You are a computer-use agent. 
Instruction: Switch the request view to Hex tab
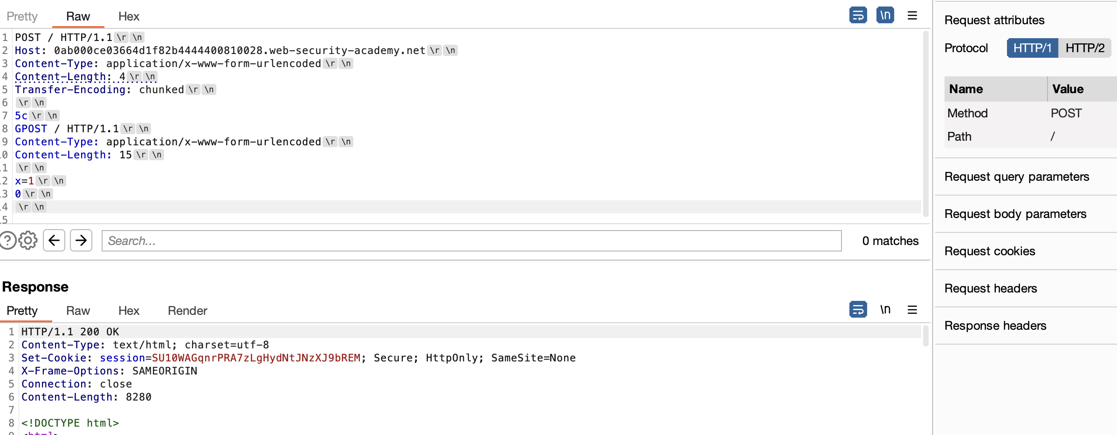coord(129,16)
